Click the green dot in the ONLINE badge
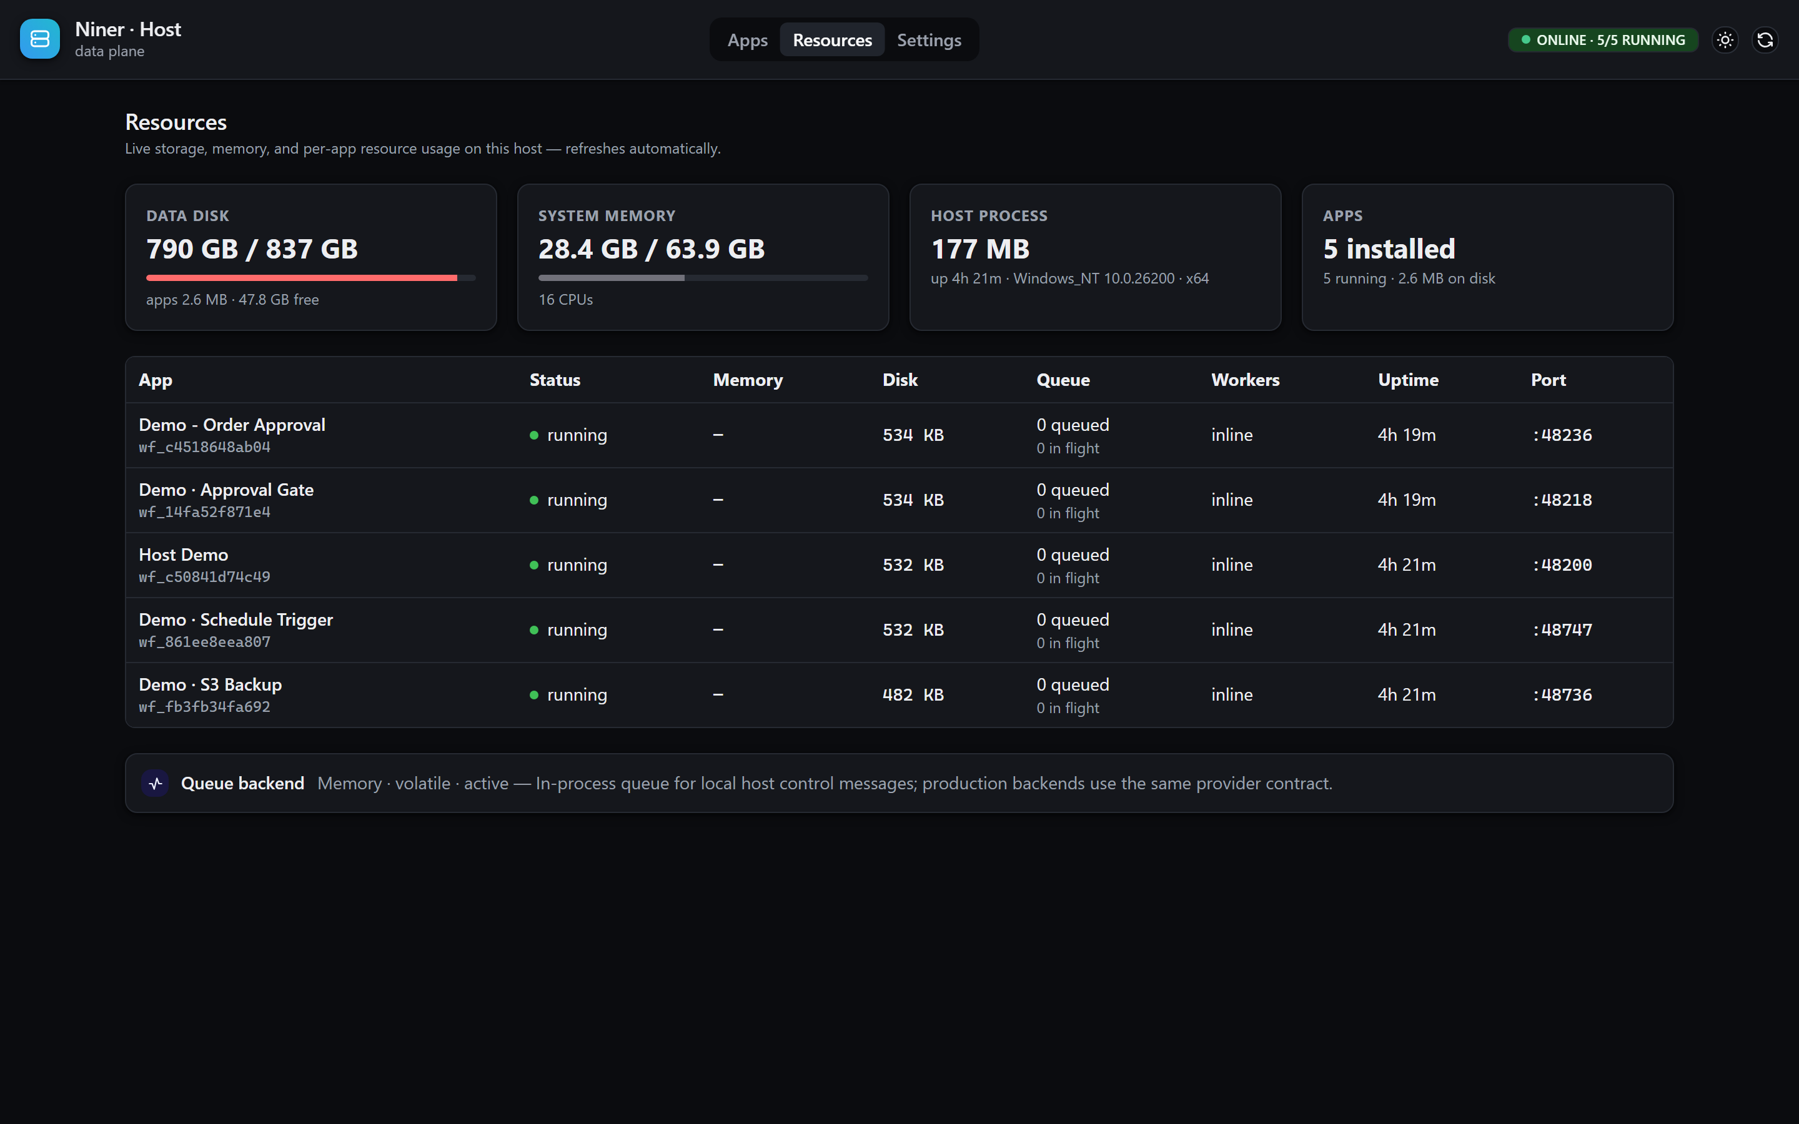Image resolution: width=1799 pixels, height=1124 pixels. coord(1525,40)
